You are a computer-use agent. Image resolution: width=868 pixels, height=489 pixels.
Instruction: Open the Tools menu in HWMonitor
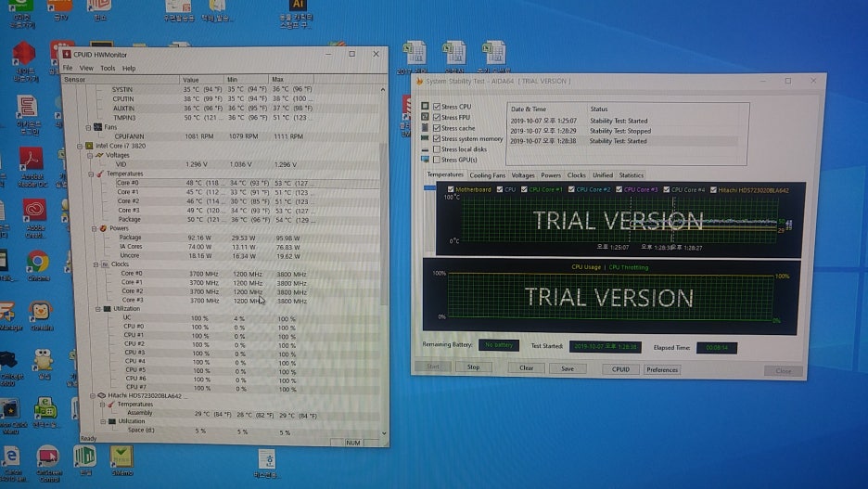point(108,68)
